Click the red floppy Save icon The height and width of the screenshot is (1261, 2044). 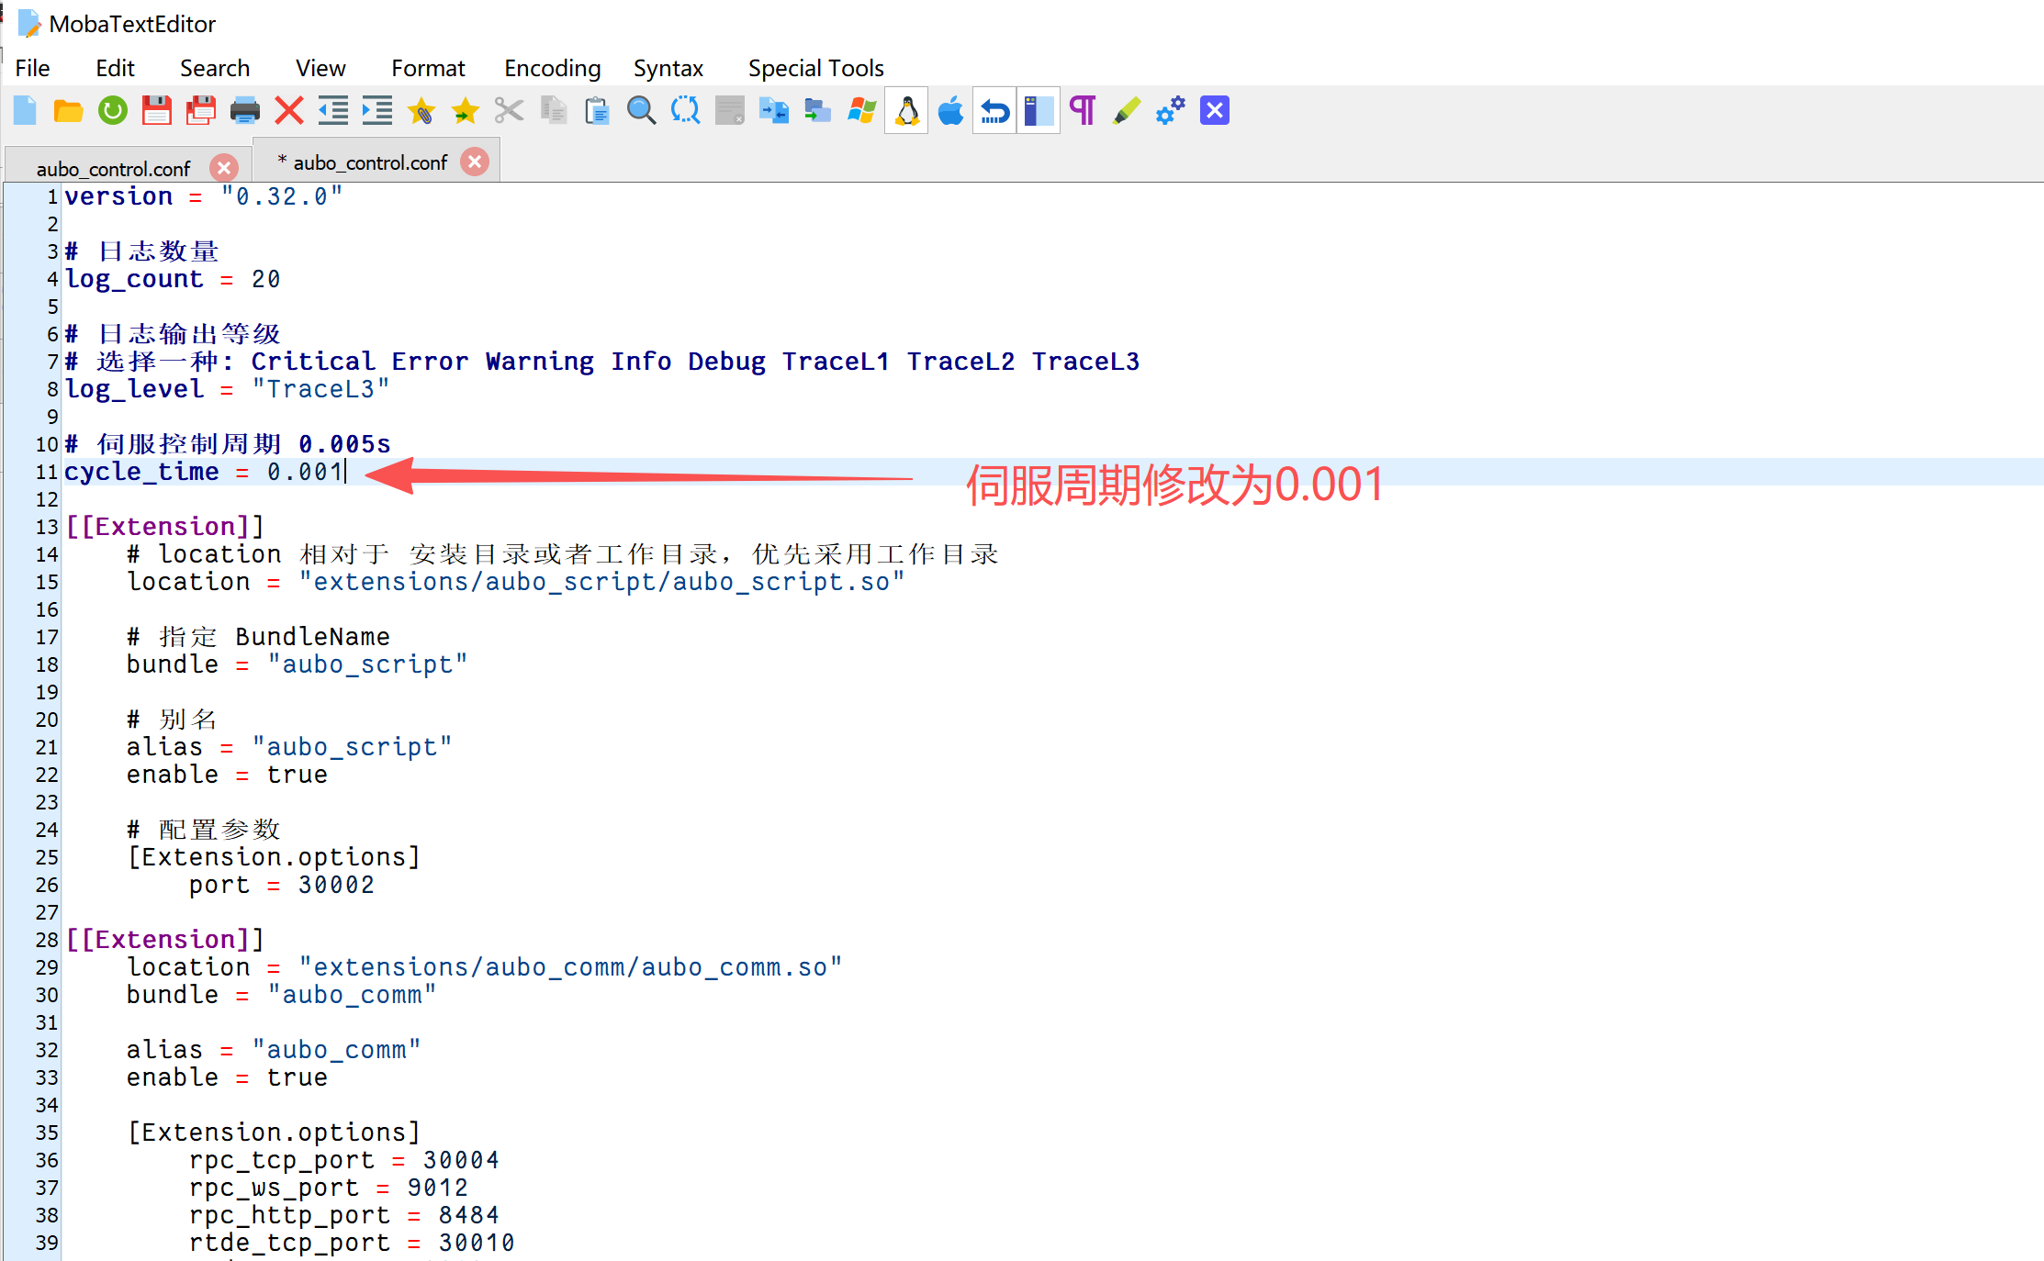click(x=157, y=111)
